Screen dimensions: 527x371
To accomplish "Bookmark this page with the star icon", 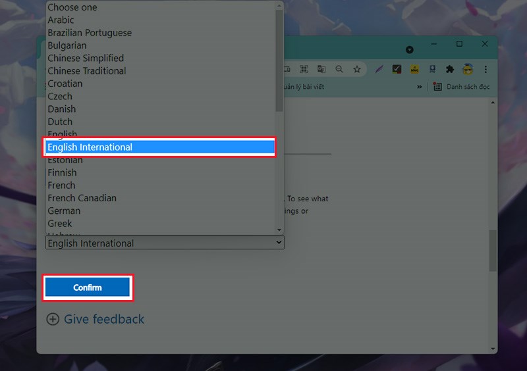I will 356,69.
